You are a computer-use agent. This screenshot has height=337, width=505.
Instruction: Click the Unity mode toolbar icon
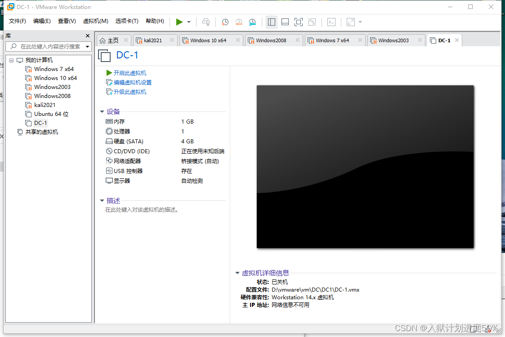312,22
